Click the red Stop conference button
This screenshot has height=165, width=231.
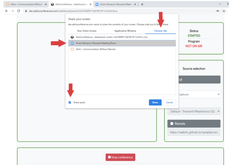[x=120, y=157]
